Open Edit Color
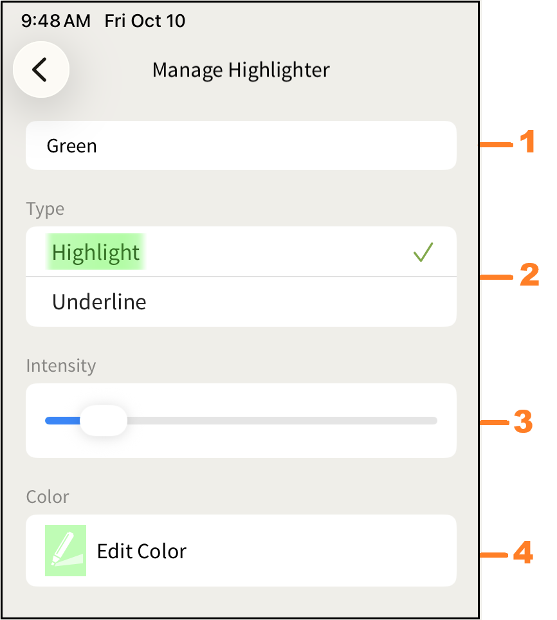Viewport: 557px width, 620px height. (x=142, y=551)
